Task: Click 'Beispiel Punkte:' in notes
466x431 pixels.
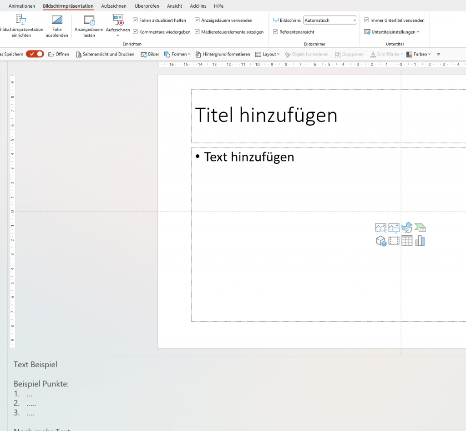Action: (41, 384)
